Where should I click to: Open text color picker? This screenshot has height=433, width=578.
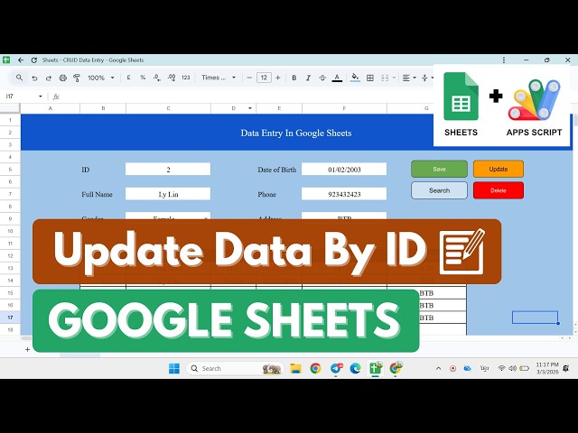[337, 78]
